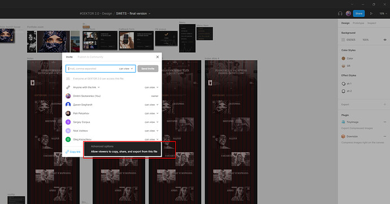This screenshot has width=390, height=204.
Task: Select the 'sh 2' effect style icon
Action: 344,91
